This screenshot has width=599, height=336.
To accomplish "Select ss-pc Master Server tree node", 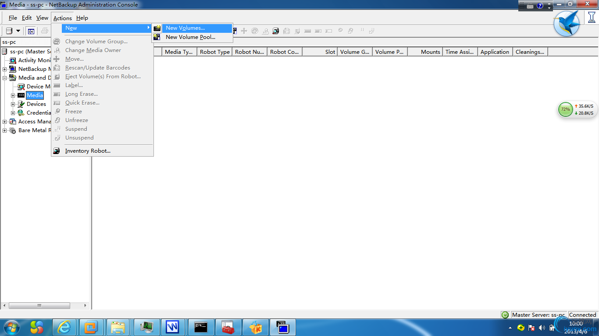I will pyautogui.click(x=30, y=52).
